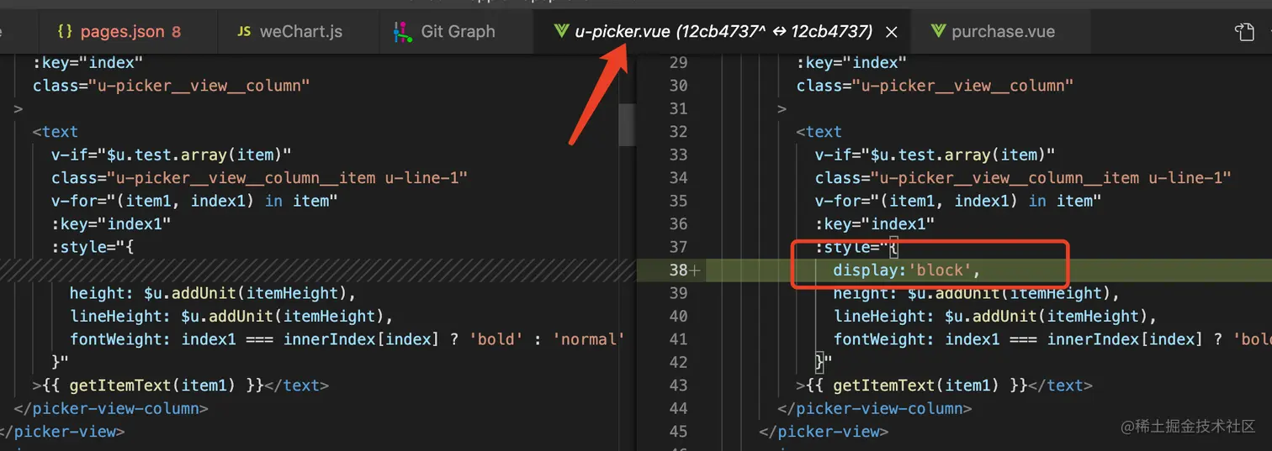Place cursor on display:'block' added line
This screenshot has width=1272, height=451.
908,270
